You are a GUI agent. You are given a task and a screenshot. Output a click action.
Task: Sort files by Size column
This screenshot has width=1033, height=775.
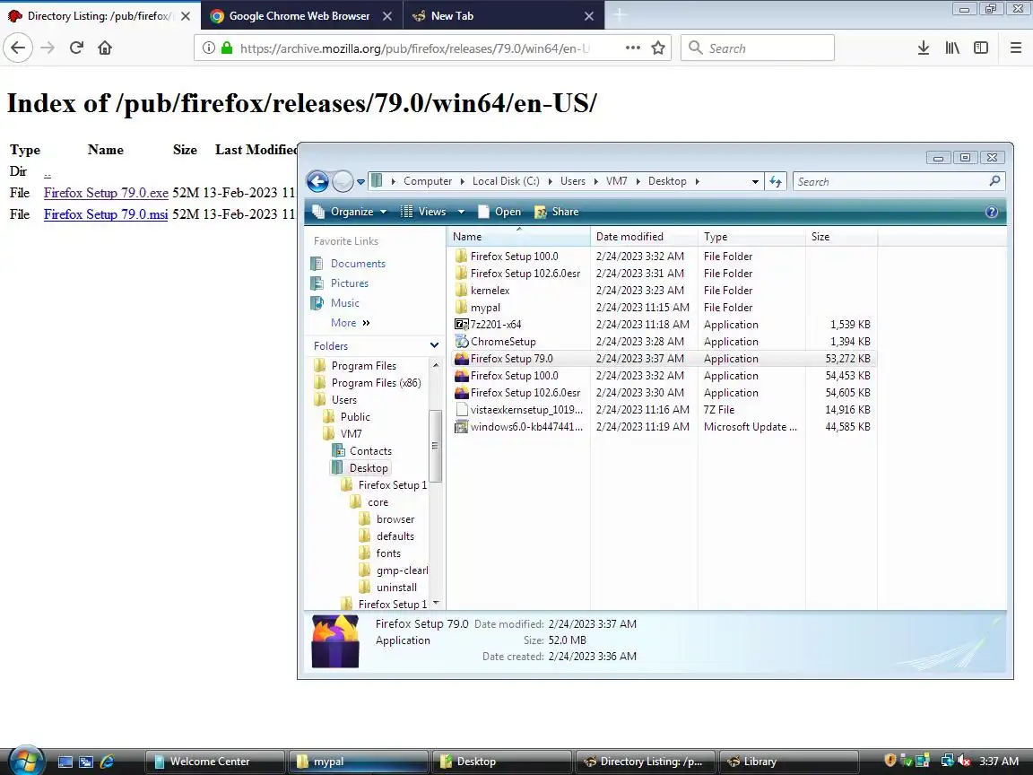(x=841, y=237)
